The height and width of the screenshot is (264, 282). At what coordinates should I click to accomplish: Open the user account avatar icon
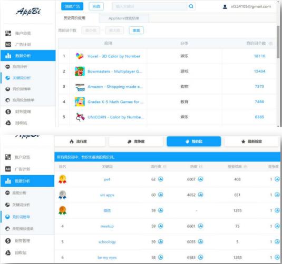click(225, 7)
